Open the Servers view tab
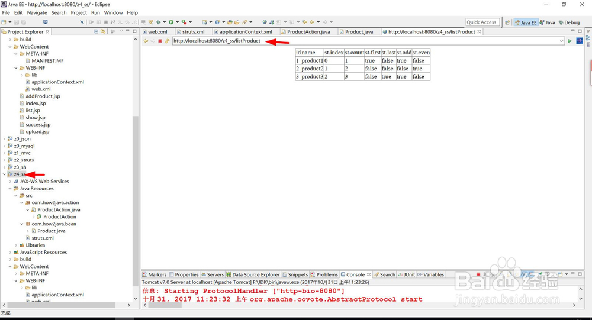The width and height of the screenshot is (592, 320). (213, 274)
